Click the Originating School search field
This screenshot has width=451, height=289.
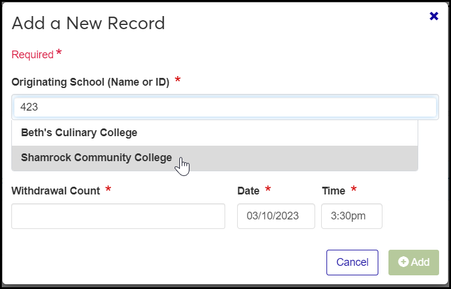(225, 108)
